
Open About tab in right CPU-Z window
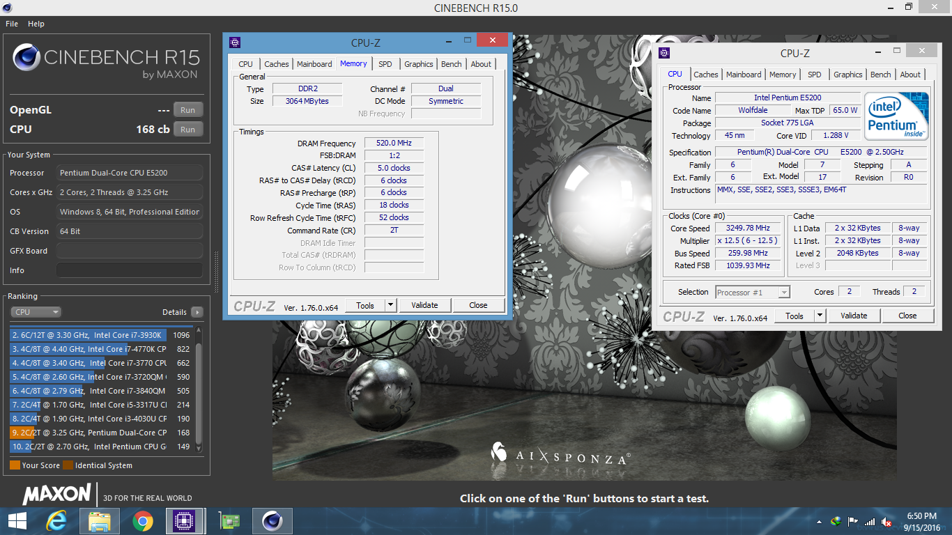click(x=910, y=75)
